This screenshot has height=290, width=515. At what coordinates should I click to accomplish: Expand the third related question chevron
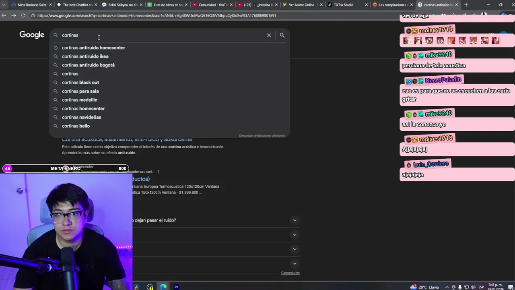pos(295,249)
